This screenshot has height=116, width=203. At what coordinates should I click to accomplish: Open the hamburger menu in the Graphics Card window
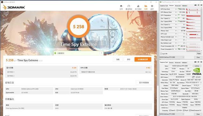(201, 62)
